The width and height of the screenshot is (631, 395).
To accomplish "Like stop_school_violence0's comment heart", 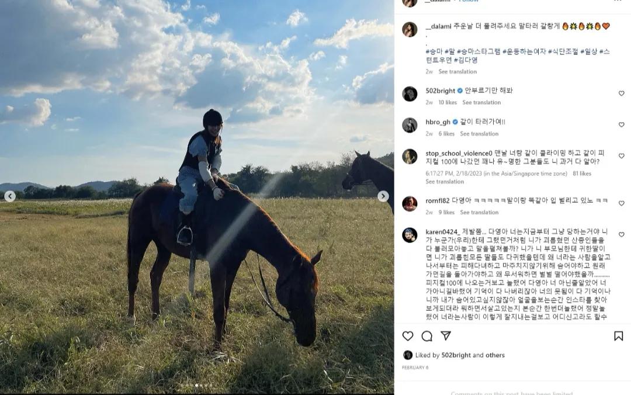I will pyautogui.click(x=621, y=156).
